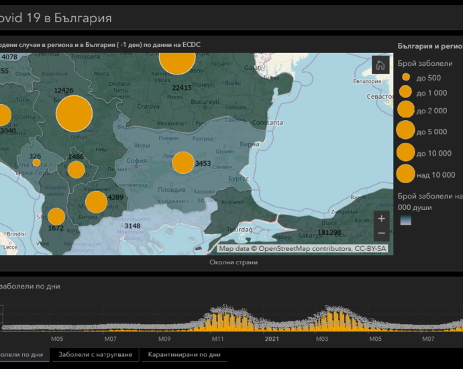This screenshot has width=463, height=369.
Task: Click the 'до 500' legend circle
Action: 406,77
